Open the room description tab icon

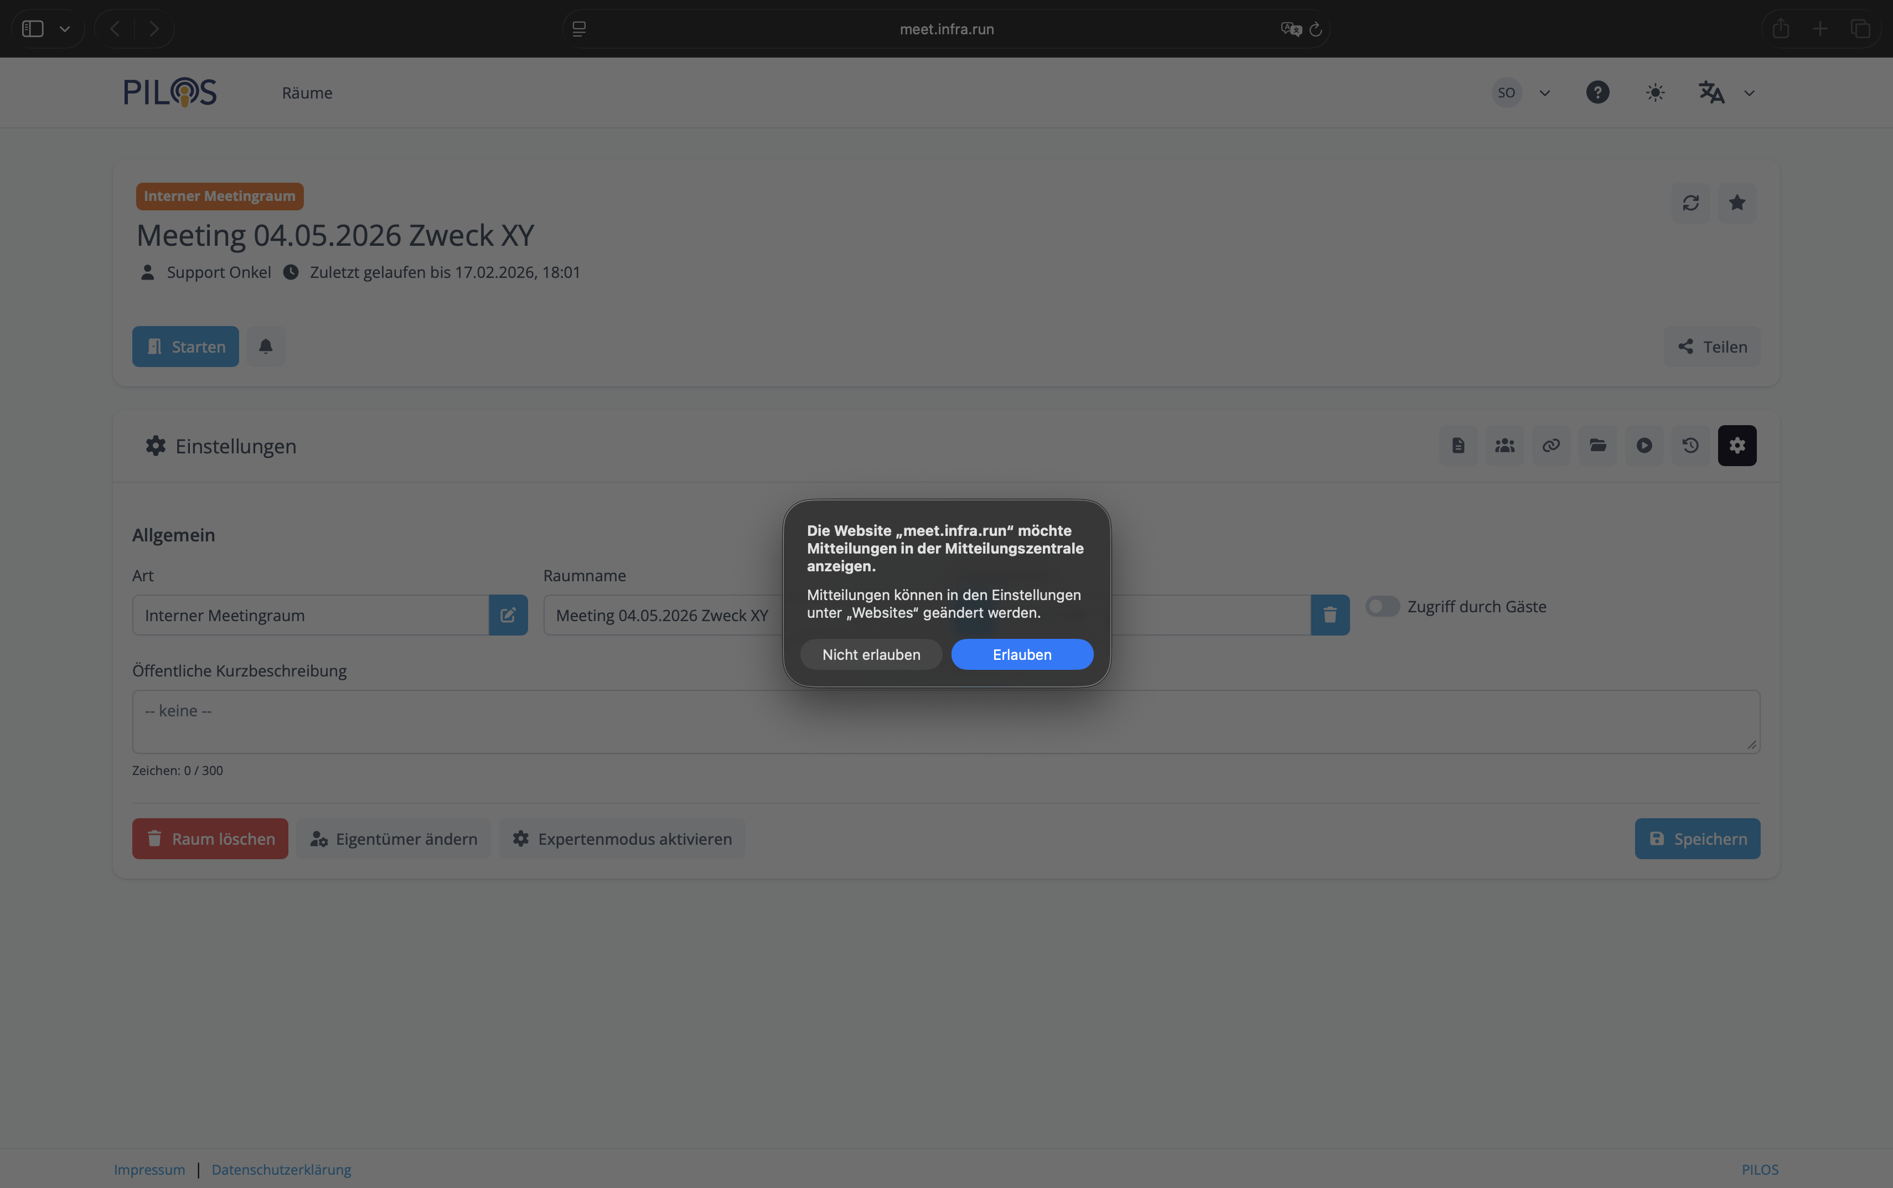(1458, 446)
